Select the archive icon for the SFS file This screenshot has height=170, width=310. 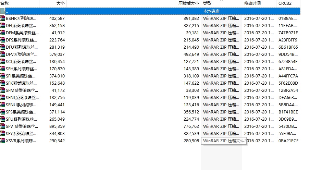(3, 112)
